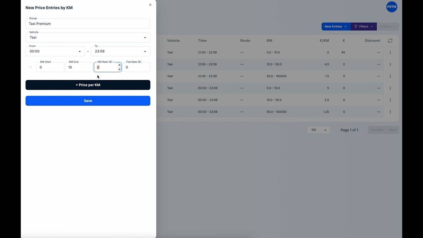Open the From time dropdown

(x=55, y=51)
